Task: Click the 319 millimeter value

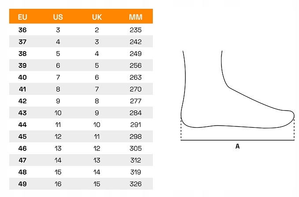Action: pos(136,172)
